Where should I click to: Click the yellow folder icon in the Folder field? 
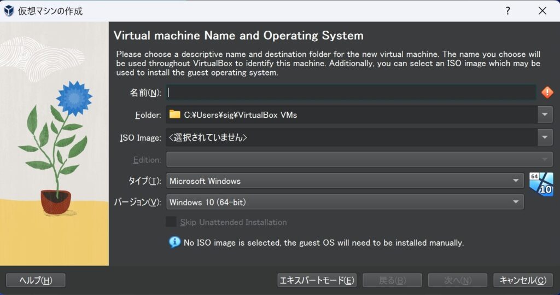174,114
